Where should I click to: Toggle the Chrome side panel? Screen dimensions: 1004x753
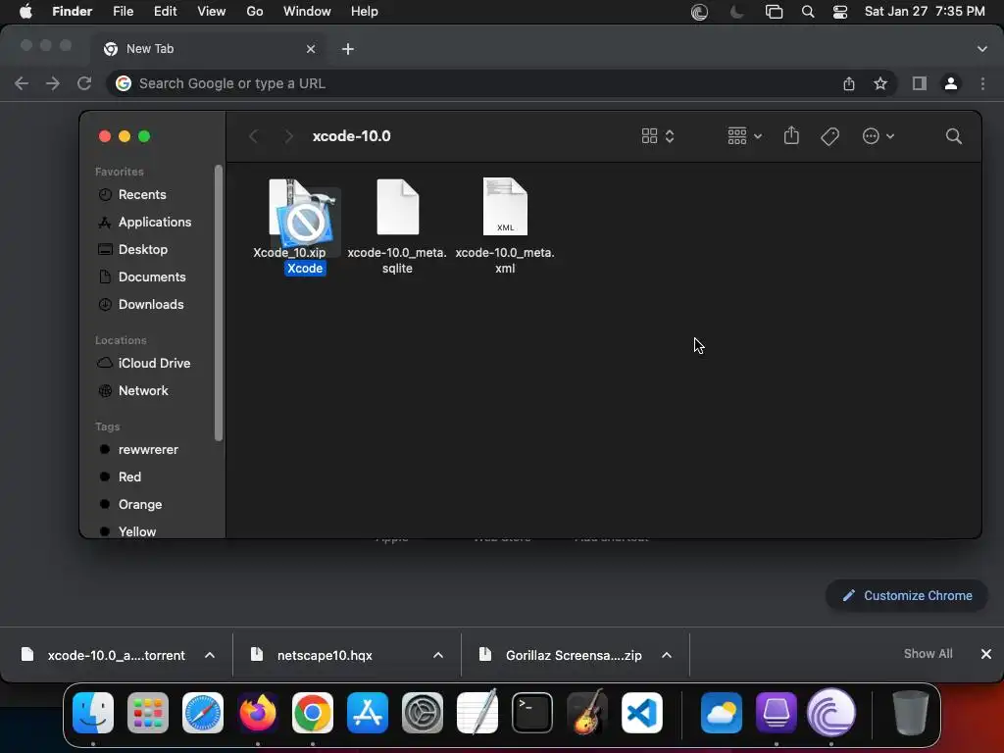pos(920,83)
